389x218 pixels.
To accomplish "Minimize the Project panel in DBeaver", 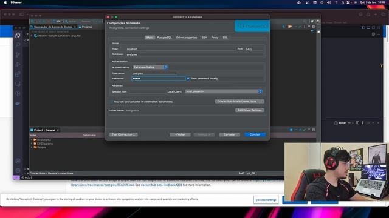I will click(x=309, y=130).
